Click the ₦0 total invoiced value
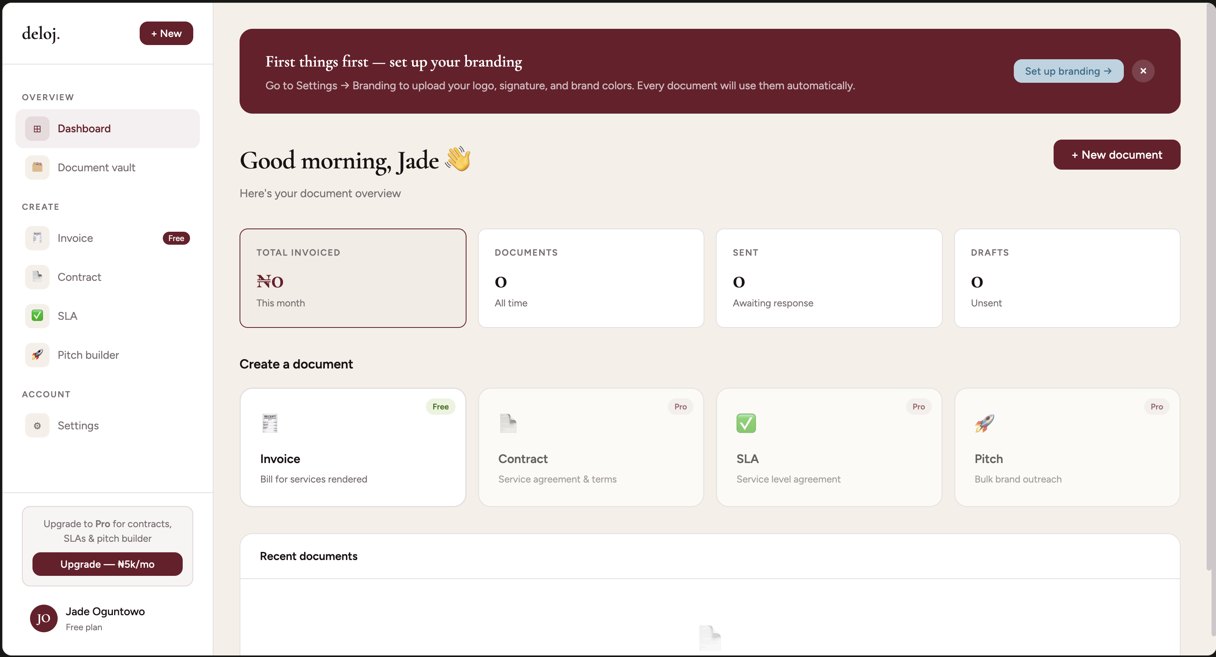Image resolution: width=1216 pixels, height=657 pixels. pos(270,282)
